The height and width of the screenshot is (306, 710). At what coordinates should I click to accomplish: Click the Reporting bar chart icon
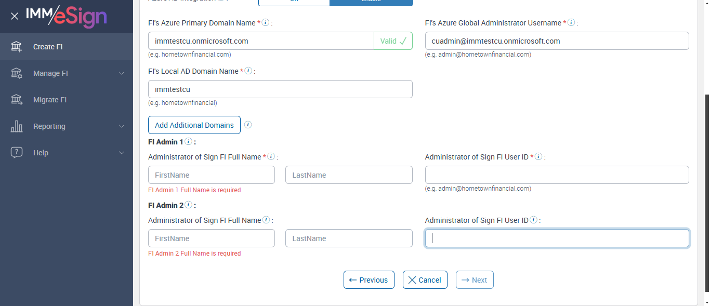tap(17, 126)
